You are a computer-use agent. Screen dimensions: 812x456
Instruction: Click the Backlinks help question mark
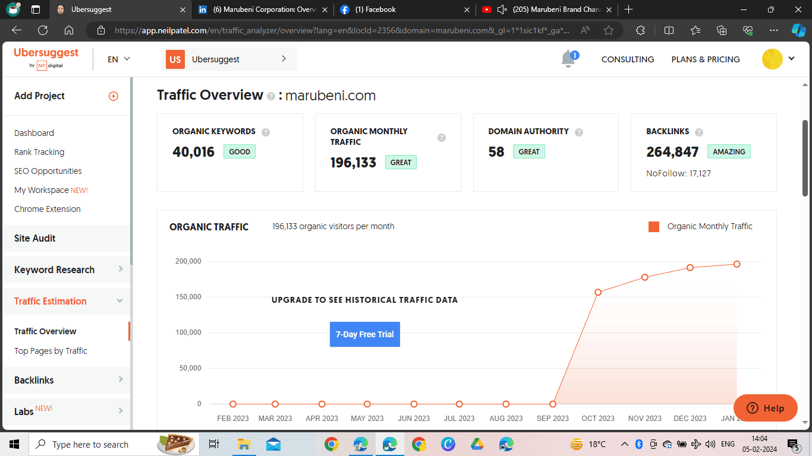click(699, 131)
